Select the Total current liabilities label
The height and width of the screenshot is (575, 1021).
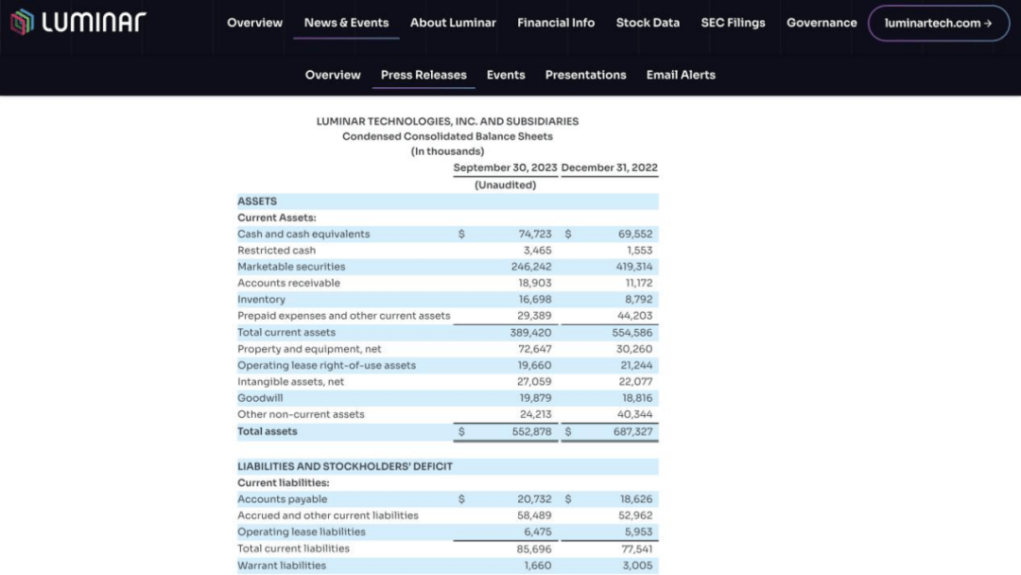pos(293,549)
